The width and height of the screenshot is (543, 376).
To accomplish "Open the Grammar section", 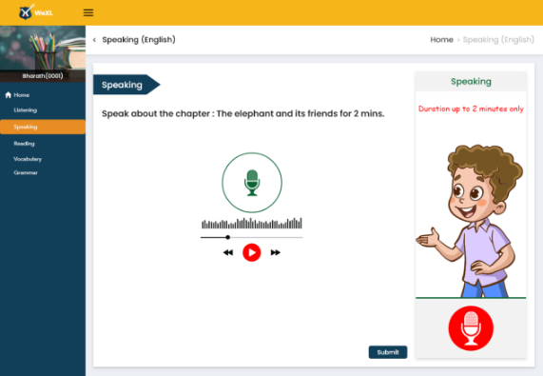I will click(26, 172).
